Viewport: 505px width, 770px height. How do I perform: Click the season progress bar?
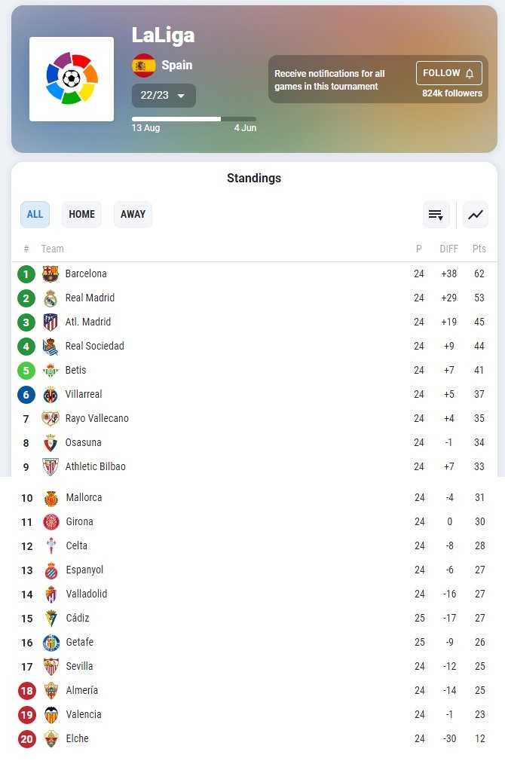click(x=194, y=118)
